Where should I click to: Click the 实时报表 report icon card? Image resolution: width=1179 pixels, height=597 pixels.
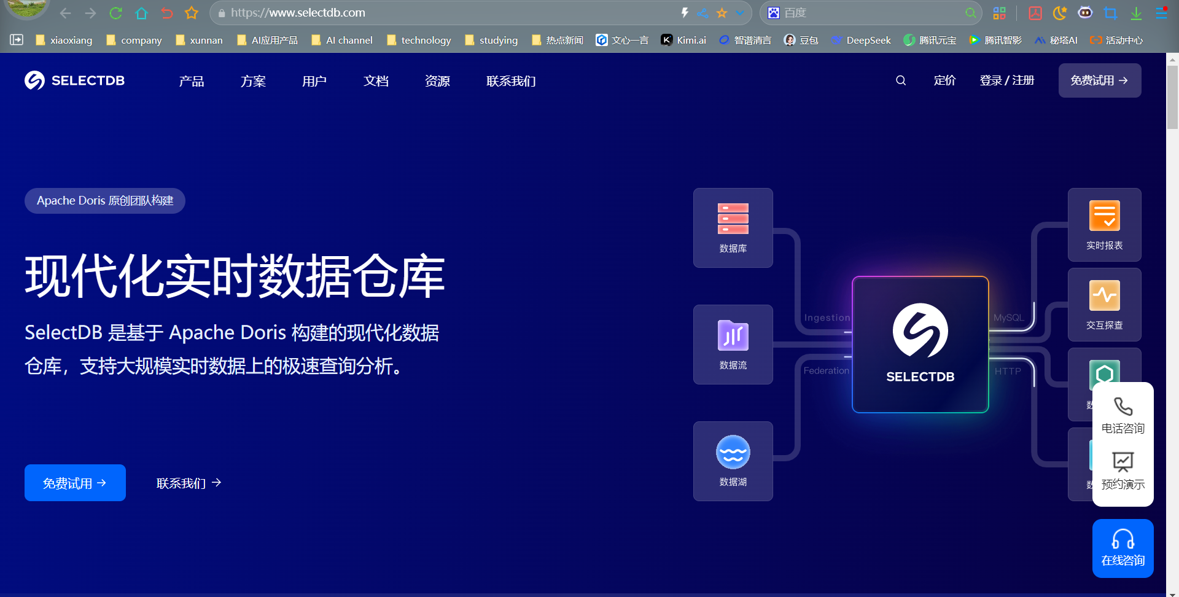click(1105, 225)
